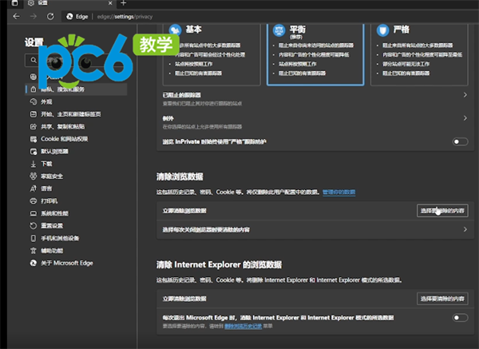Open 打印机 (Printers) settings icon

pos(32,200)
